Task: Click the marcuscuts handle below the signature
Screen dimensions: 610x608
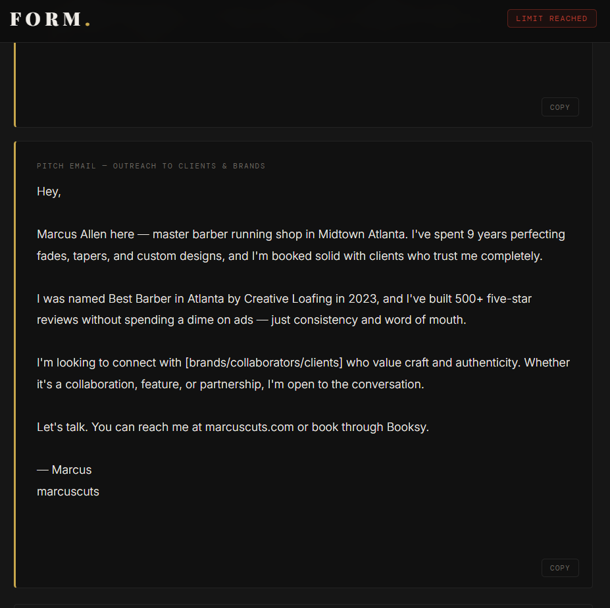Action: 68,491
